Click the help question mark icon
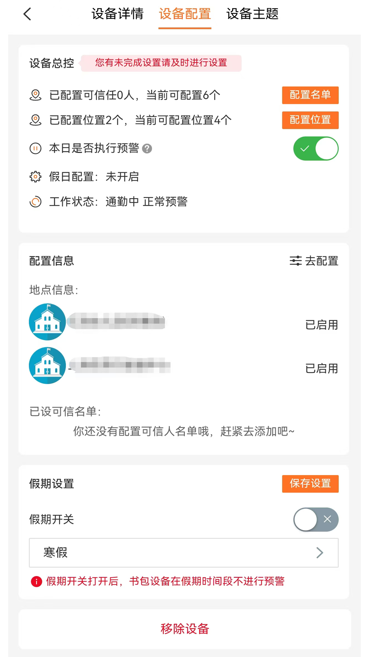The height and width of the screenshot is (657, 369). (147, 149)
